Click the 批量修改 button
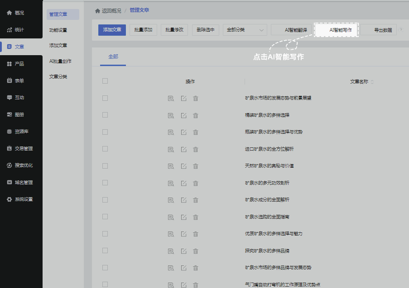The image size is (409, 288). pos(174,30)
